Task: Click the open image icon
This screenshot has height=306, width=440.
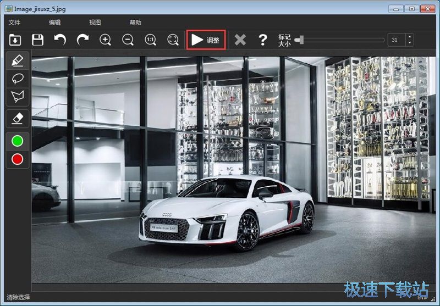Action: (x=15, y=40)
